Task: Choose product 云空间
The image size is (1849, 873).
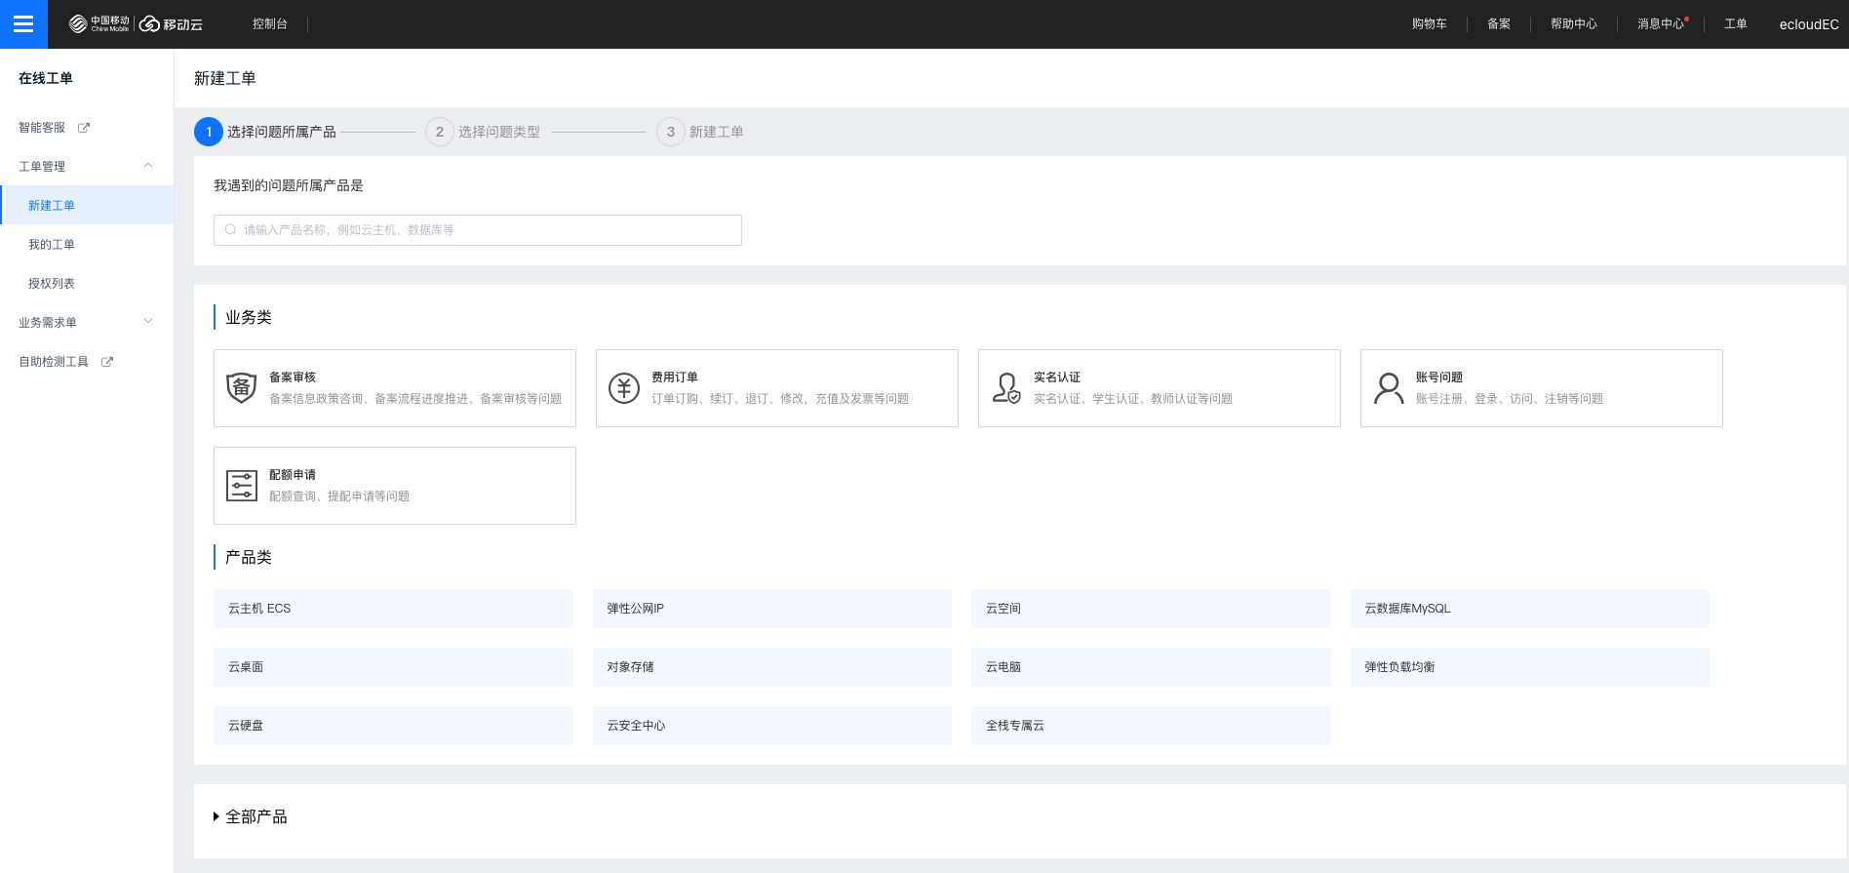Action: pyautogui.click(x=1151, y=609)
